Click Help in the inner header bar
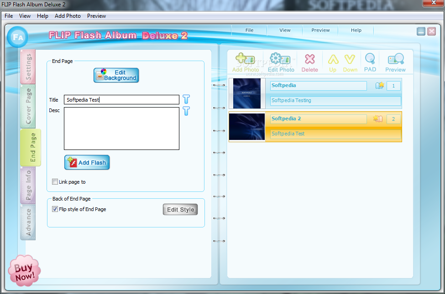 pos(356,30)
